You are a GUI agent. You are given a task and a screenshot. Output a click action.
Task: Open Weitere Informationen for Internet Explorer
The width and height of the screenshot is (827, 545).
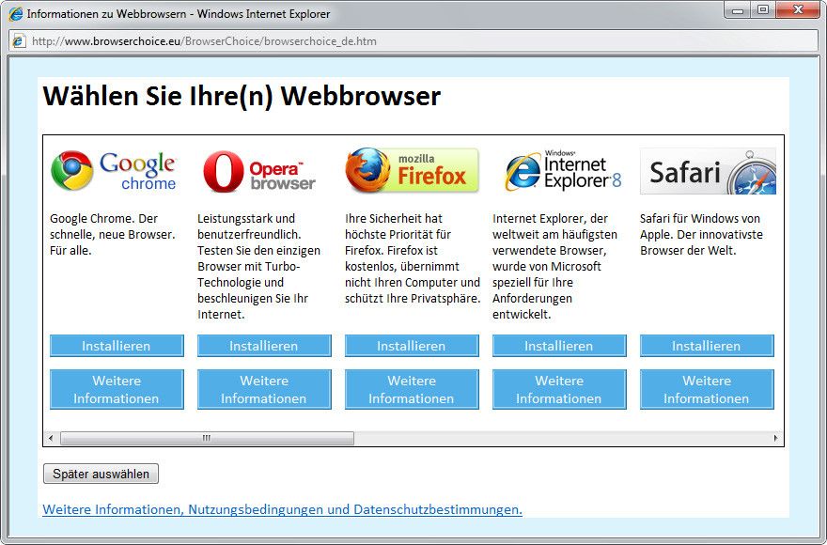point(559,389)
